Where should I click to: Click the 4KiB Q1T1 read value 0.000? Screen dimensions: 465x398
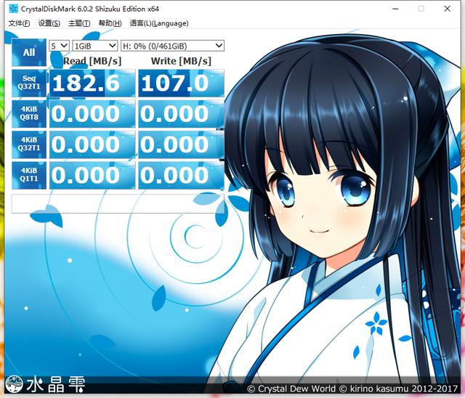point(92,175)
